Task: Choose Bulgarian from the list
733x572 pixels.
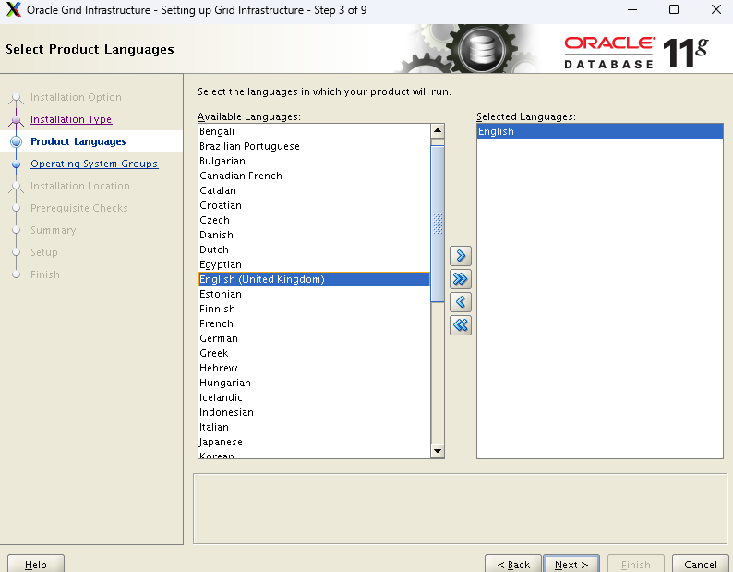Action: [x=314, y=161]
